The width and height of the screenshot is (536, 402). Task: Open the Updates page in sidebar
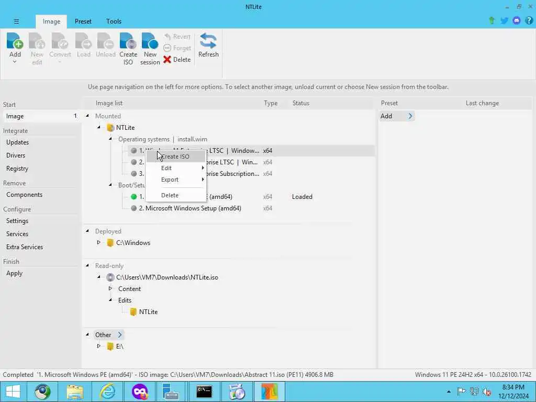(17, 142)
